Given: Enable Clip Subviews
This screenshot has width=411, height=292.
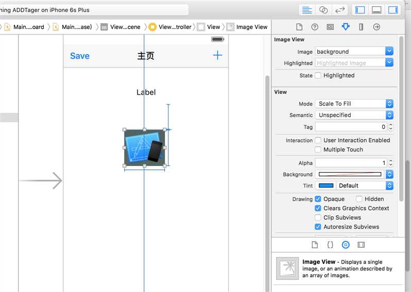Looking at the screenshot, I should click(318, 217).
